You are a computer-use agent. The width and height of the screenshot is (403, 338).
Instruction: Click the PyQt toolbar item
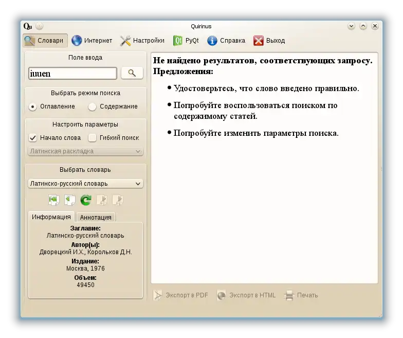(x=186, y=41)
